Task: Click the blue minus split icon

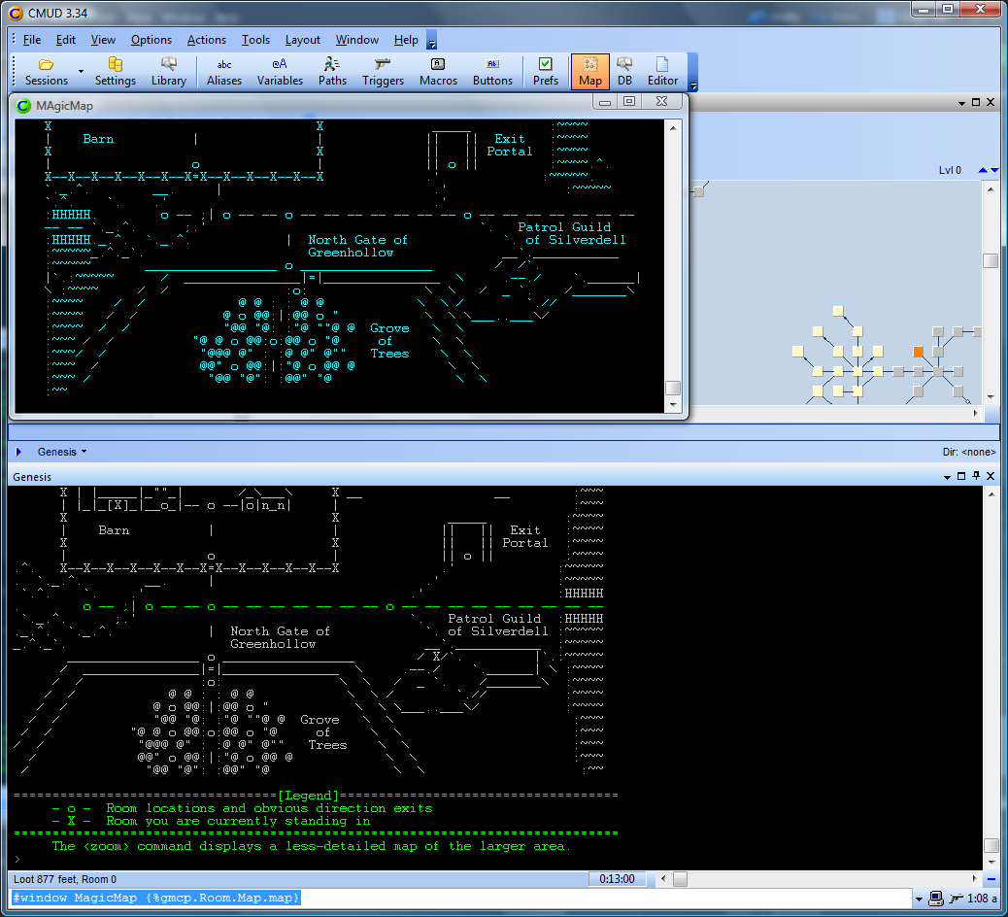Action: (991, 879)
